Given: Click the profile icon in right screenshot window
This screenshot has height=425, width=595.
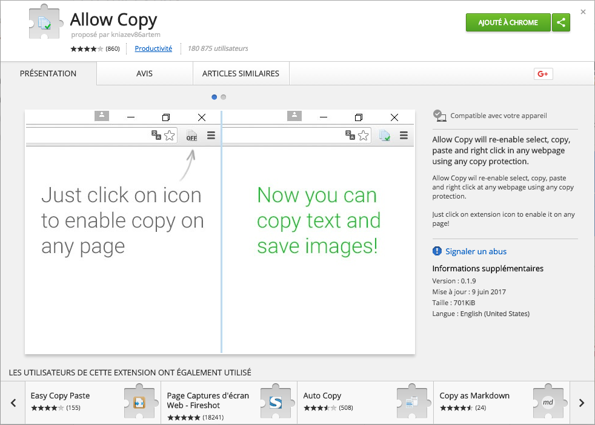Looking at the screenshot, I should (294, 116).
